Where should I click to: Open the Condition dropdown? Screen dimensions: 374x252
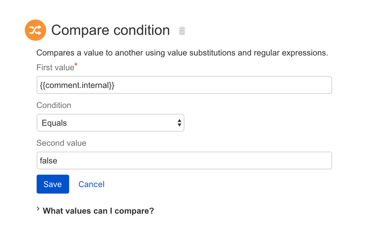tap(110, 123)
